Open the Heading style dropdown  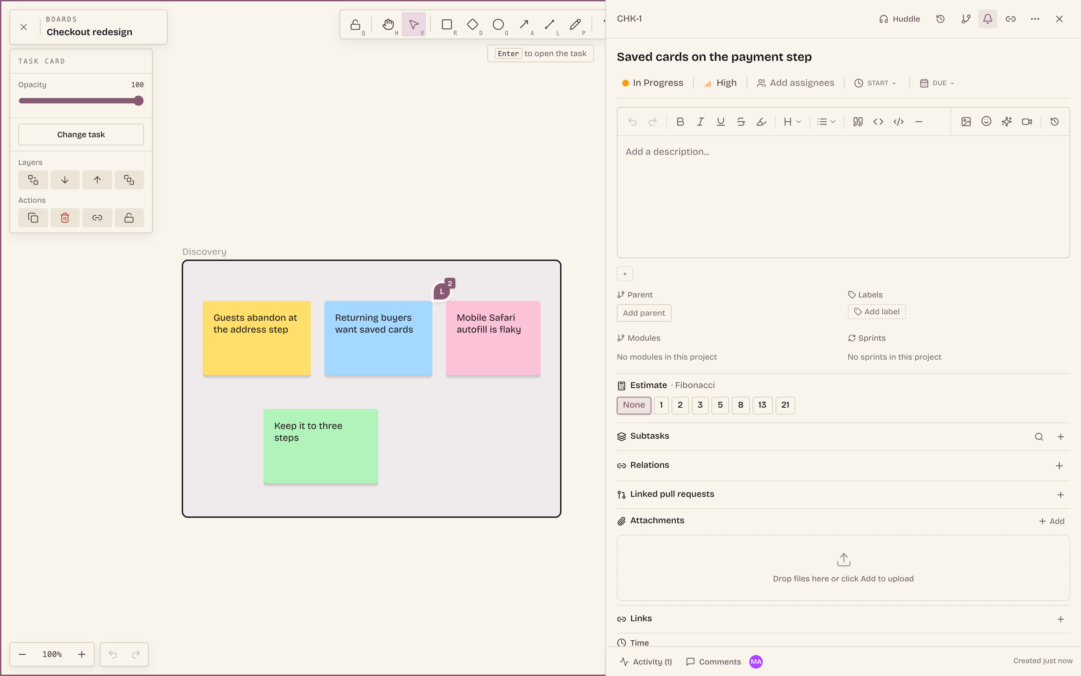click(792, 122)
